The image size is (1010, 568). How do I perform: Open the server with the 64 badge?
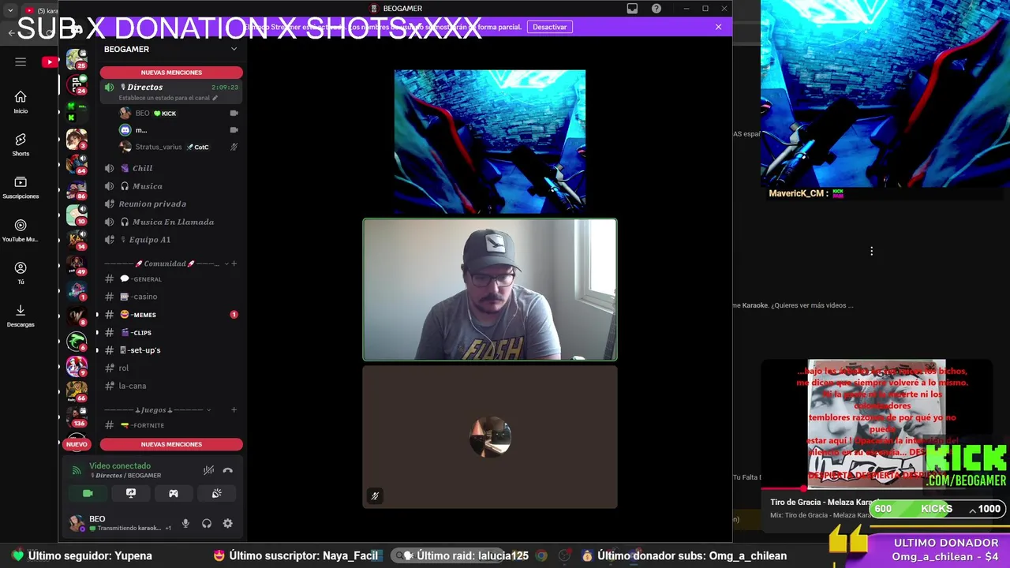click(x=77, y=164)
